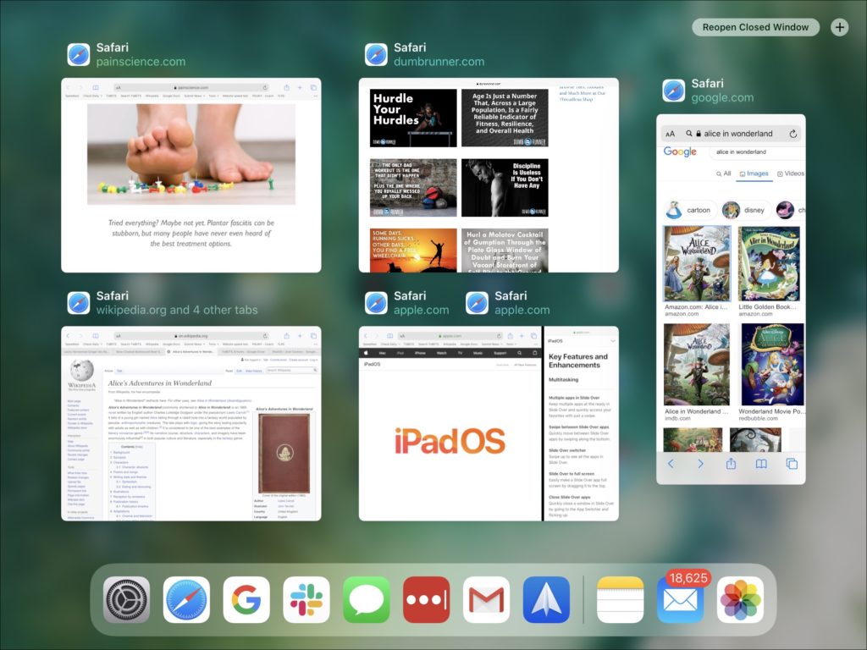Open Gmail app from dock
The height and width of the screenshot is (650, 867).
click(486, 600)
